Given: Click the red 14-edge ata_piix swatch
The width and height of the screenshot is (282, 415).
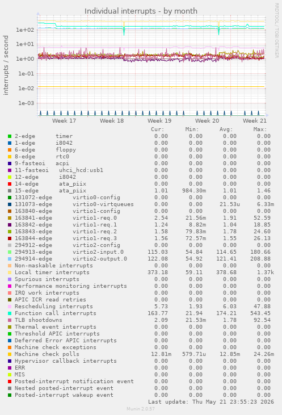Looking at the screenshot, I should pyautogui.click(x=10, y=184).
